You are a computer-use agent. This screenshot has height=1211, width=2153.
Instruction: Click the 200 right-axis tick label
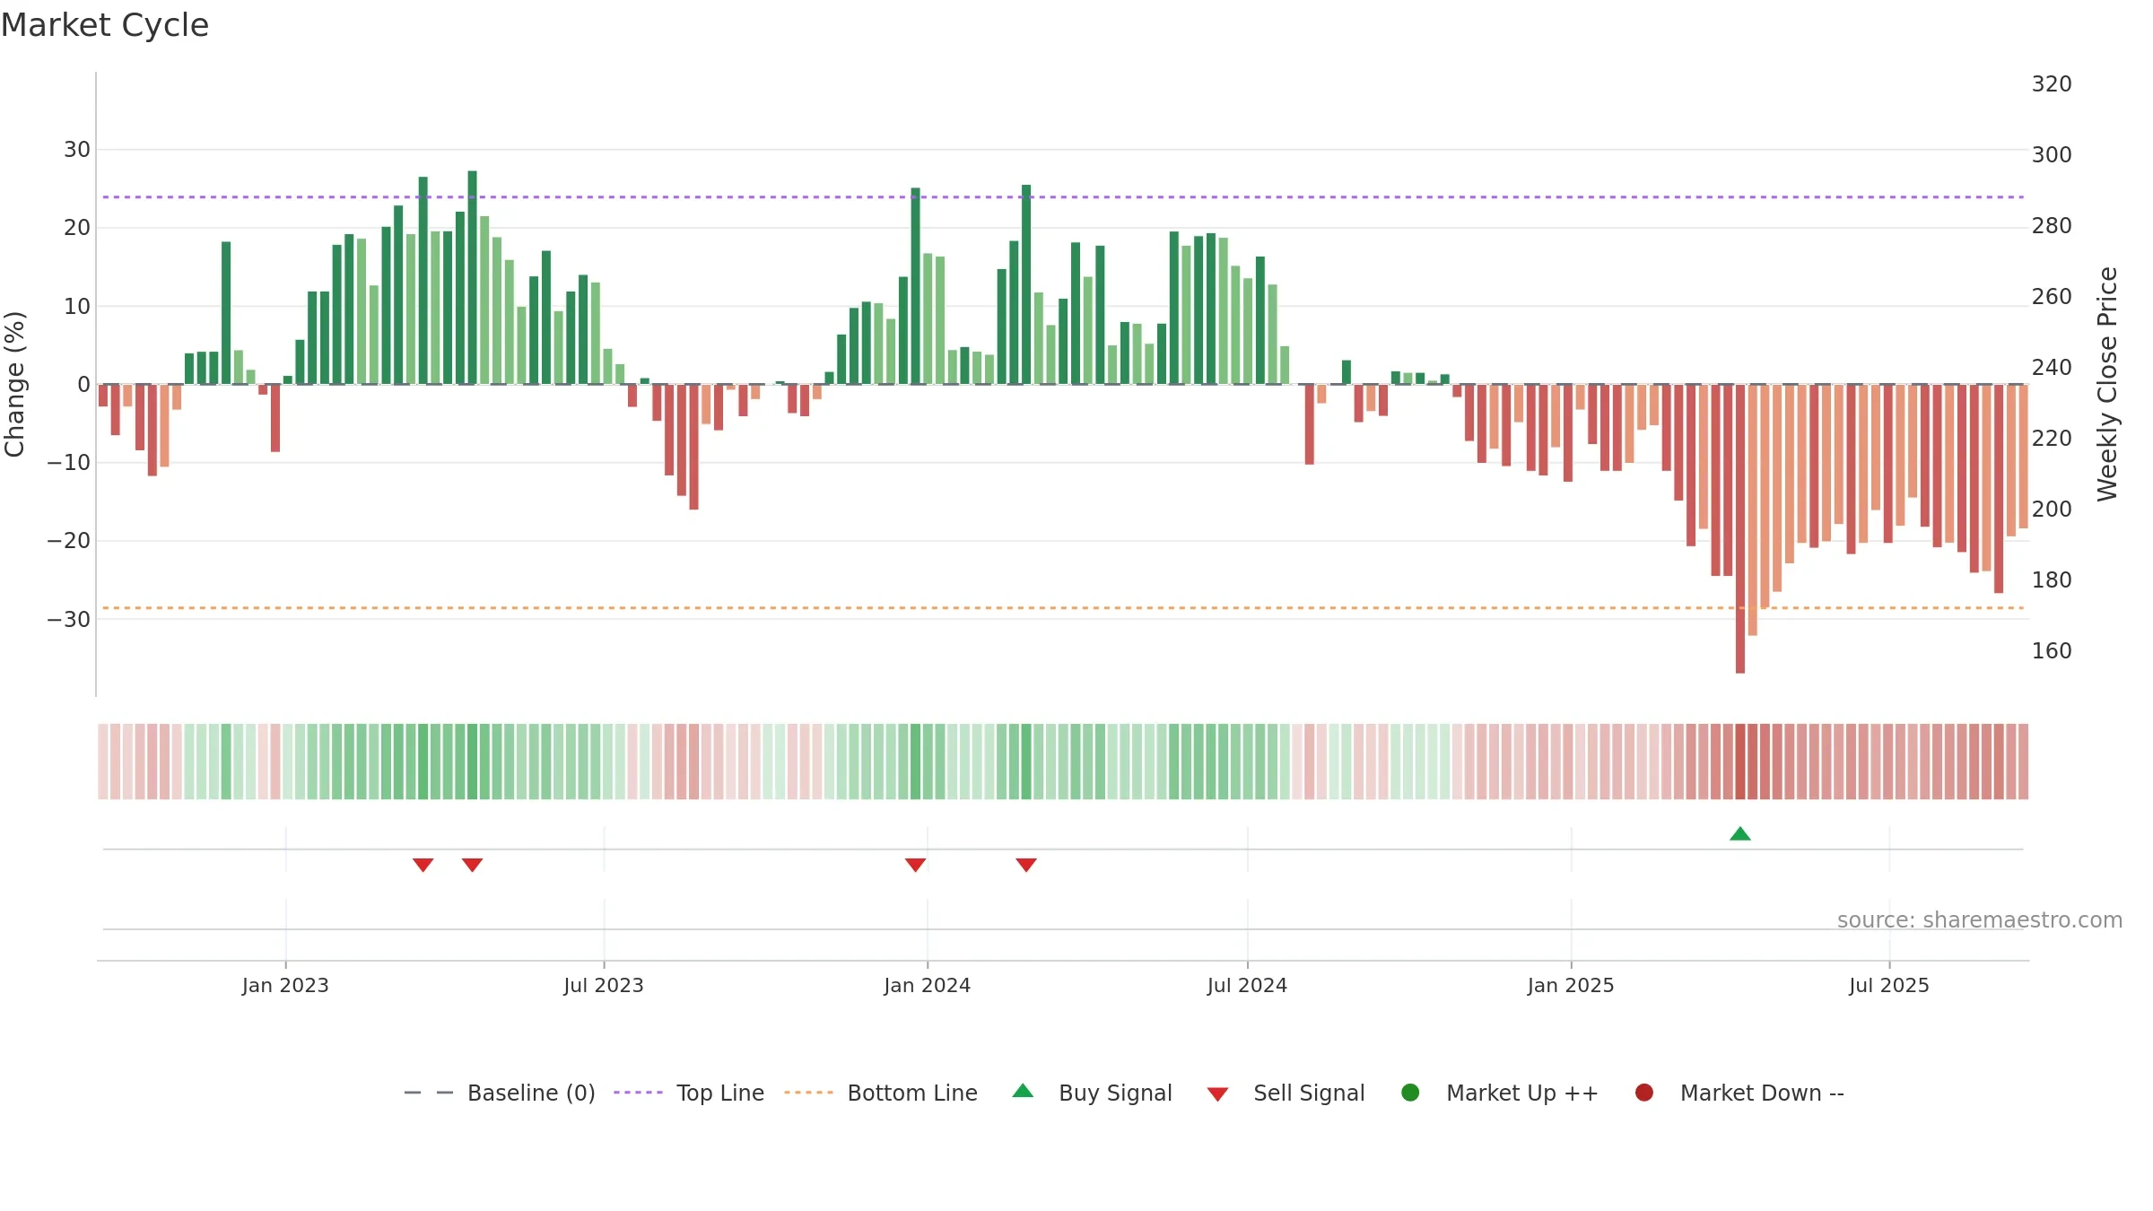[x=2052, y=510]
